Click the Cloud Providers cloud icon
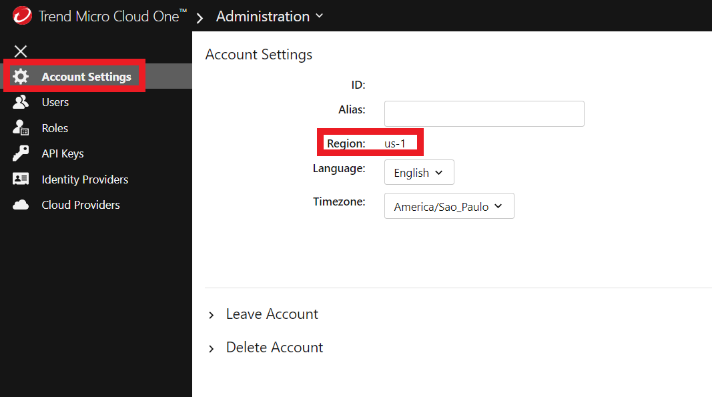This screenshot has height=397, width=712. tap(21, 205)
